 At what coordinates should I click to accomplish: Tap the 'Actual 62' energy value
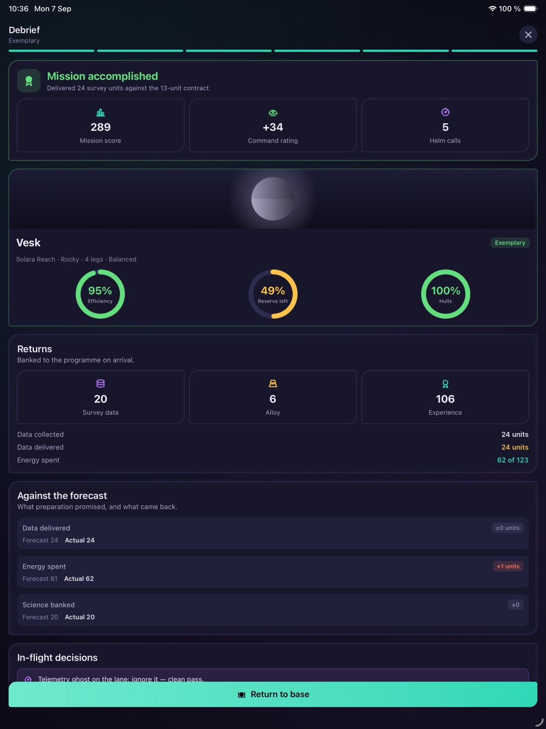pyautogui.click(x=79, y=579)
